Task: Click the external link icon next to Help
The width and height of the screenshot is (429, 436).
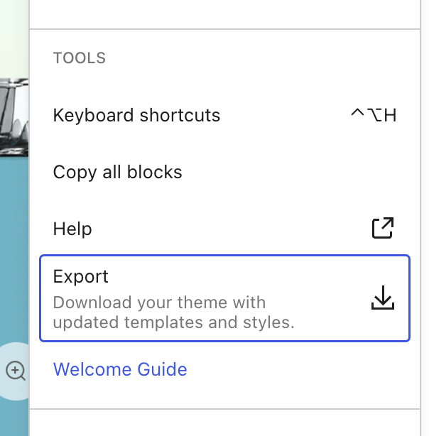Action: (x=383, y=228)
